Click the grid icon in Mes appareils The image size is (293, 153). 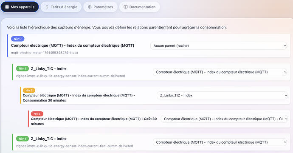point(7,7)
